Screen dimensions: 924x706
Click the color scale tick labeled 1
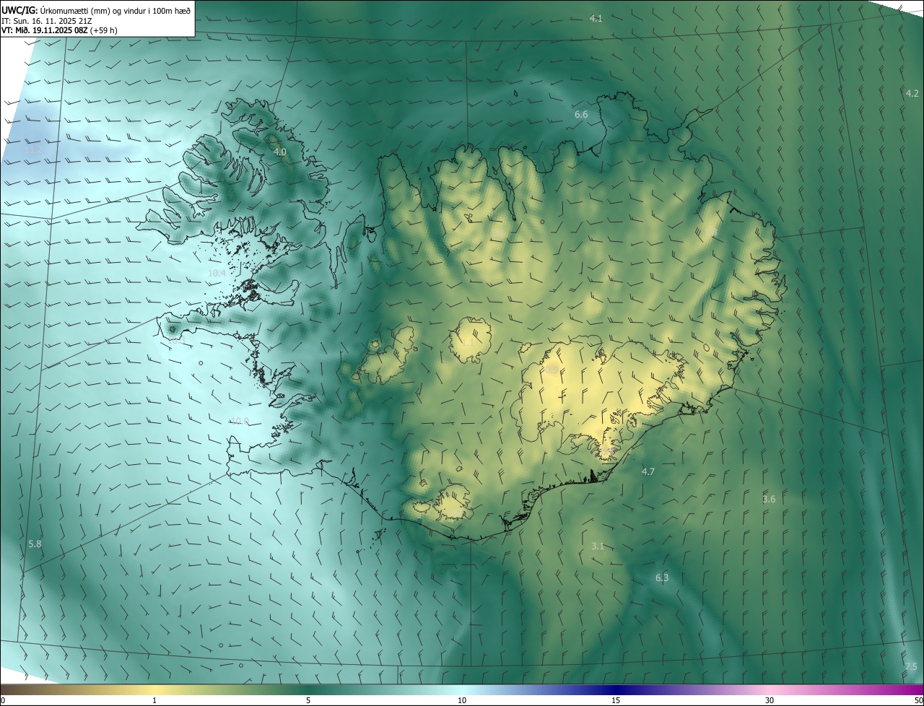154,700
